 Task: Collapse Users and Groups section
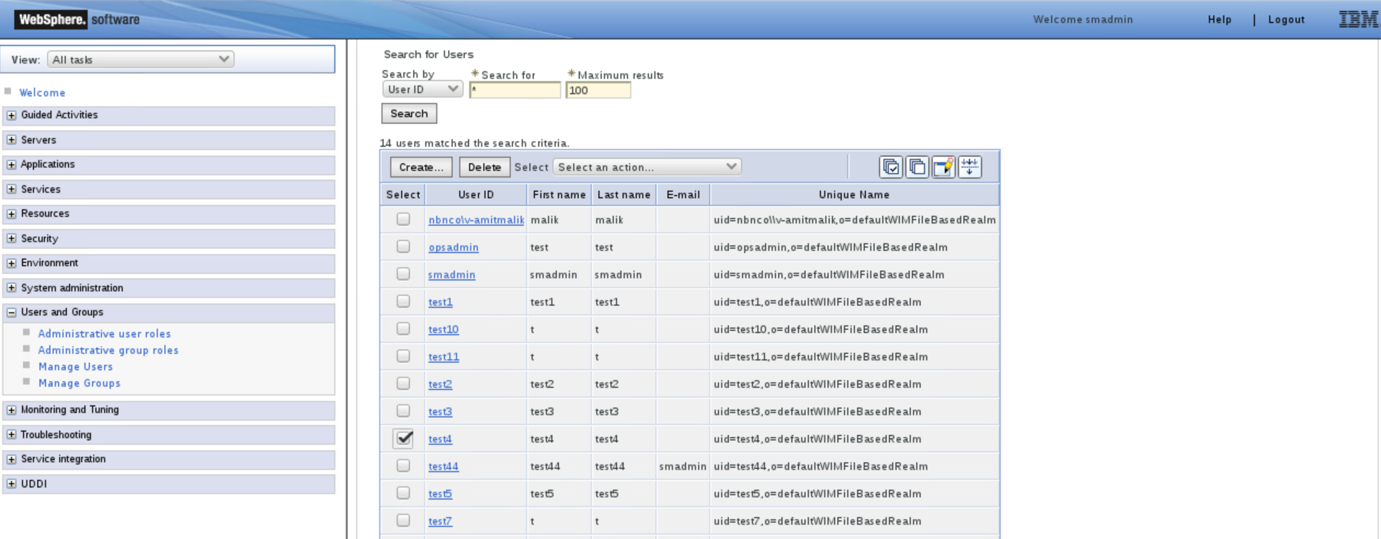pyautogui.click(x=12, y=312)
